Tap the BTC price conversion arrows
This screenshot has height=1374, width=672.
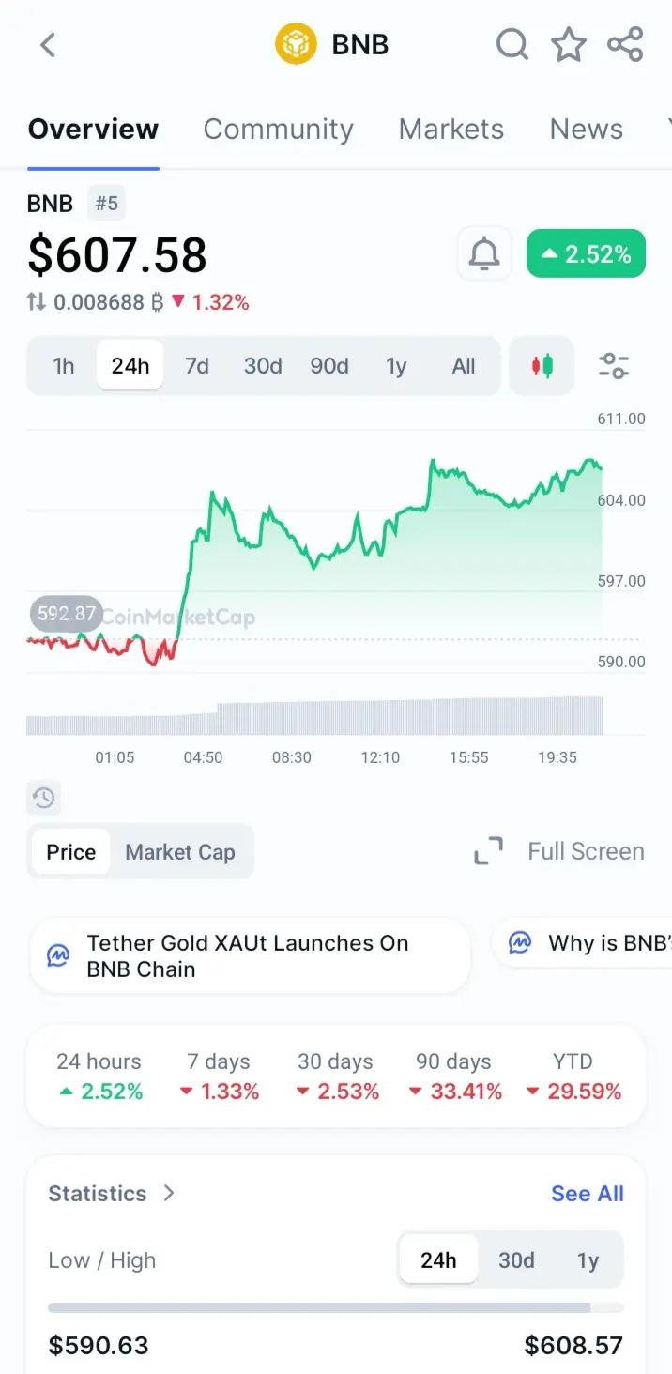(x=36, y=302)
